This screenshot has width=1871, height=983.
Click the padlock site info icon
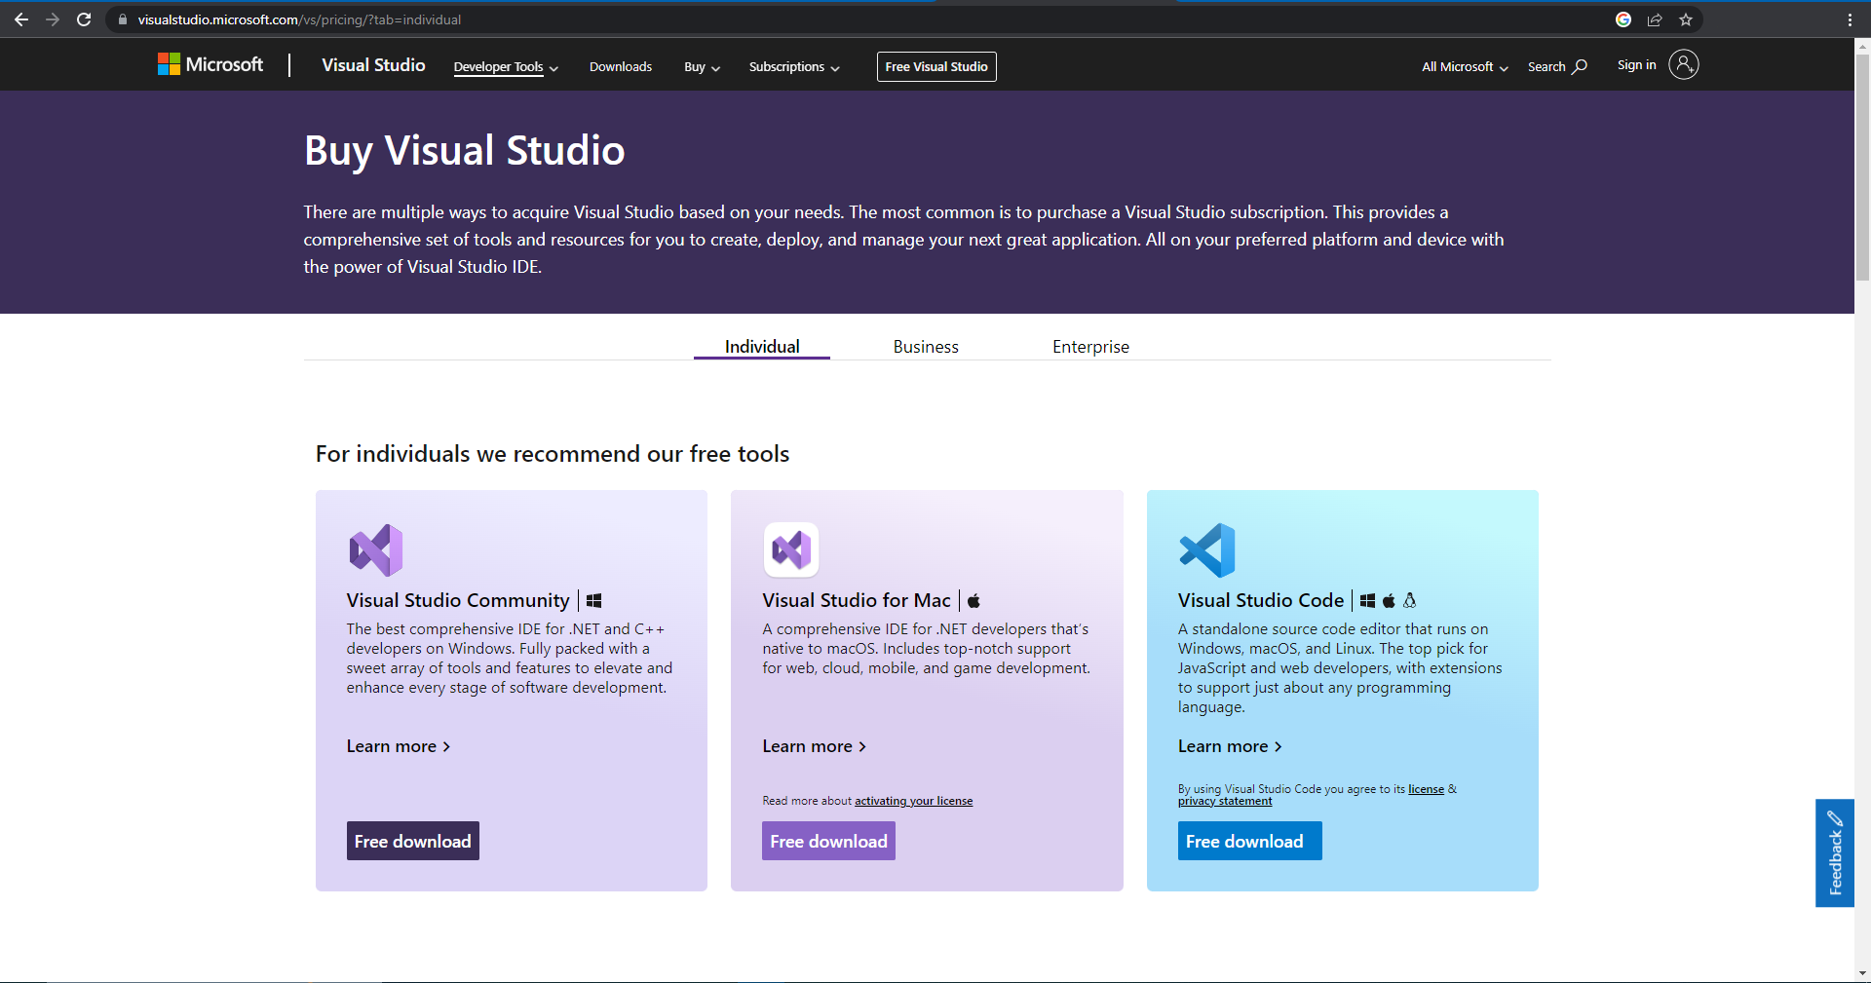tap(123, 19)
